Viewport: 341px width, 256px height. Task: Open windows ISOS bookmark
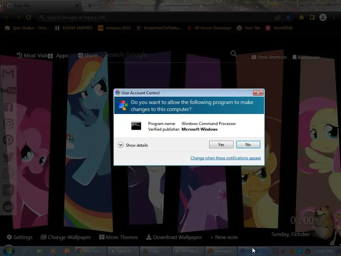[x=115, y=28]
